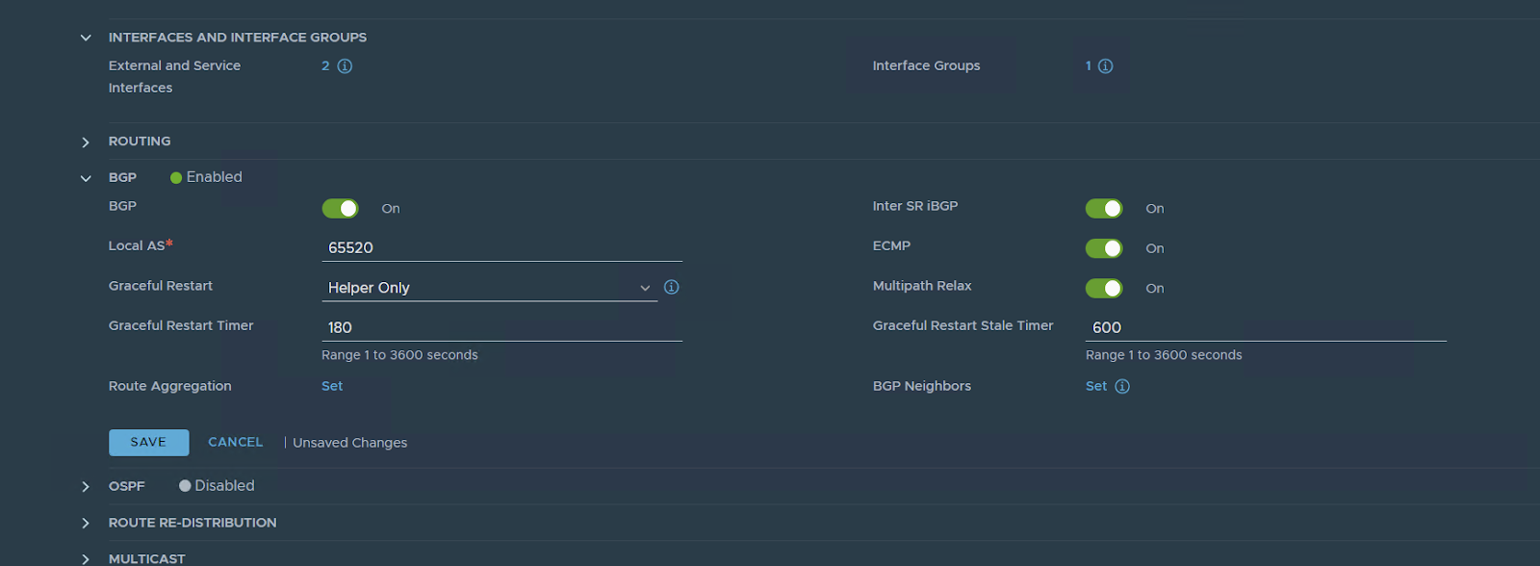Switch off the ECMP toggle
1540x566 pixels.
1104,248
